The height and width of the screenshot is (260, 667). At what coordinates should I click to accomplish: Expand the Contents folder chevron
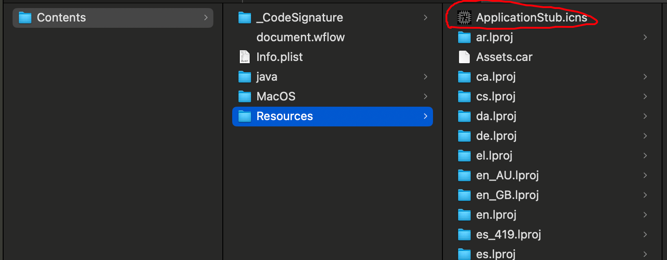click(x=206, y=17)
